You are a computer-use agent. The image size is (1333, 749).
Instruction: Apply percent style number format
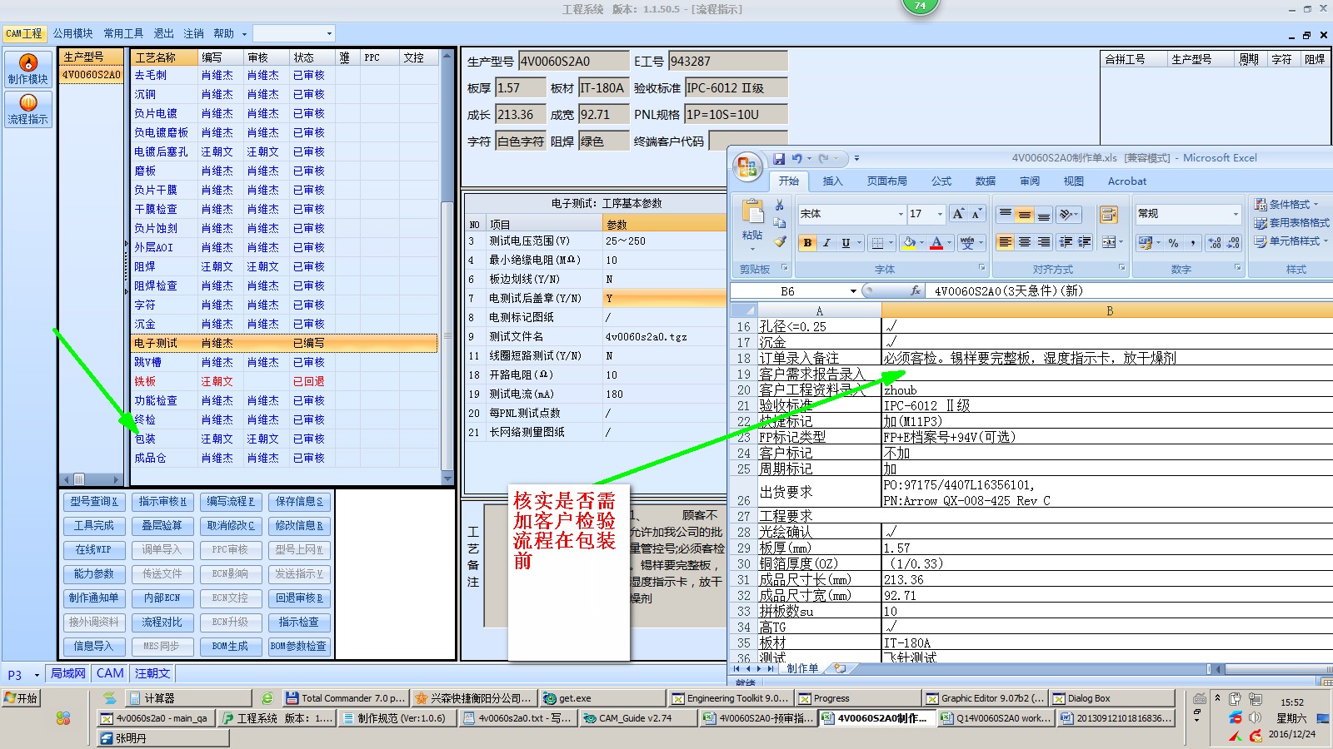click(1173, 242)
